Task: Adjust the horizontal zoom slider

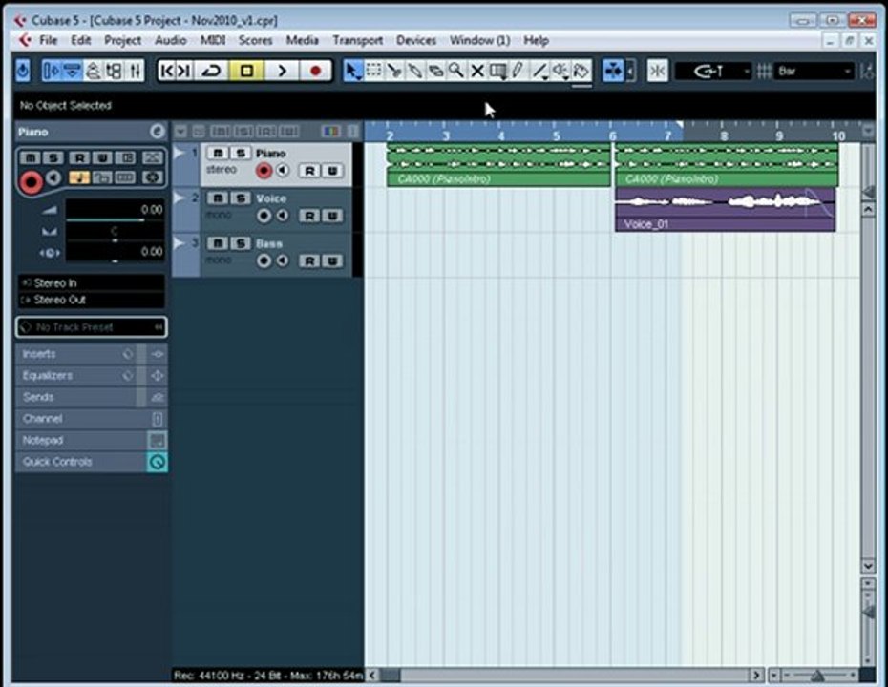Action: pyautogui.click(x=818, y=676)
